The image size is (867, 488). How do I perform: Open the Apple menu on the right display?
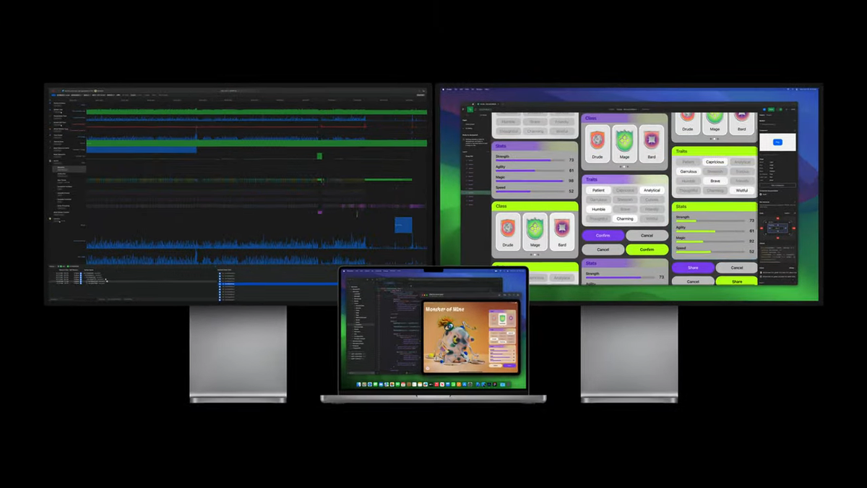coord(443,89)
